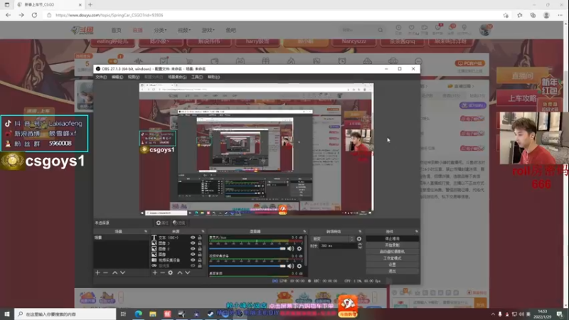The image size is (569, 320).
Task: Adjust the second mixer channel volume slider
Action: pos(248,266)
